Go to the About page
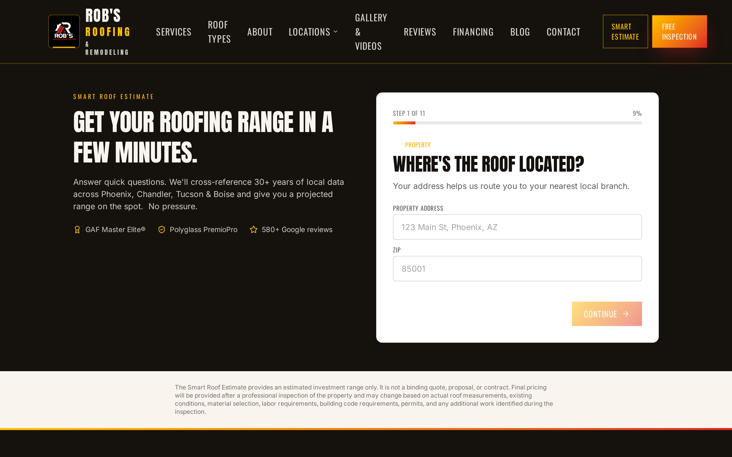 [260, 32]
